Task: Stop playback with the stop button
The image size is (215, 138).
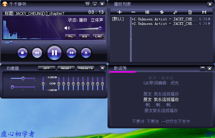Action: [23, 53]
